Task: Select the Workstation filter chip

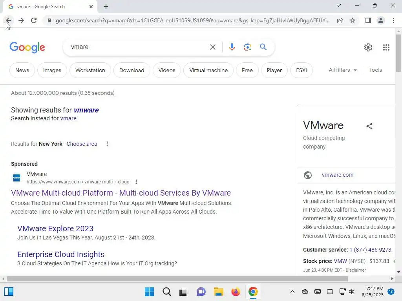Action: (x=90, y=70)
